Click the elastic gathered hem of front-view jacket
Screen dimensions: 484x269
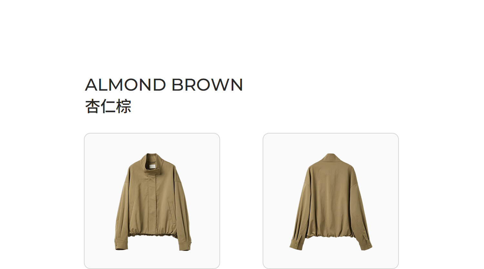[x=153, y=235]
